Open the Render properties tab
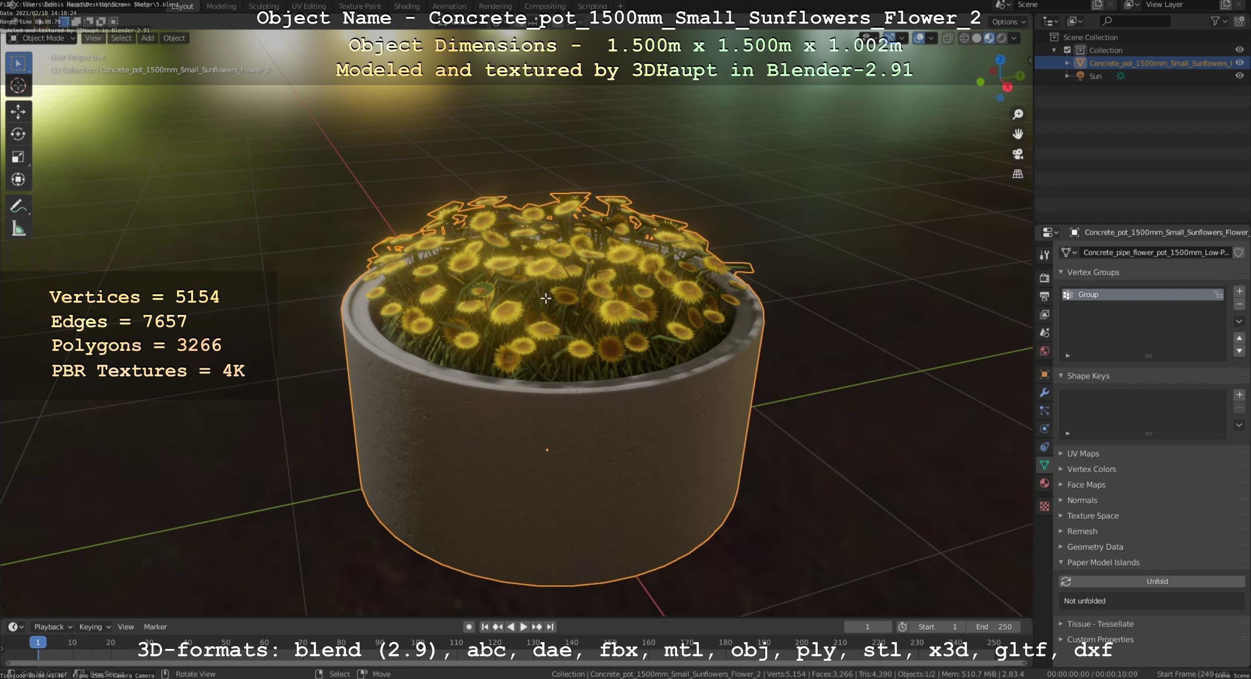This screenshot has width=1251, height=679. coord(1044,278)
